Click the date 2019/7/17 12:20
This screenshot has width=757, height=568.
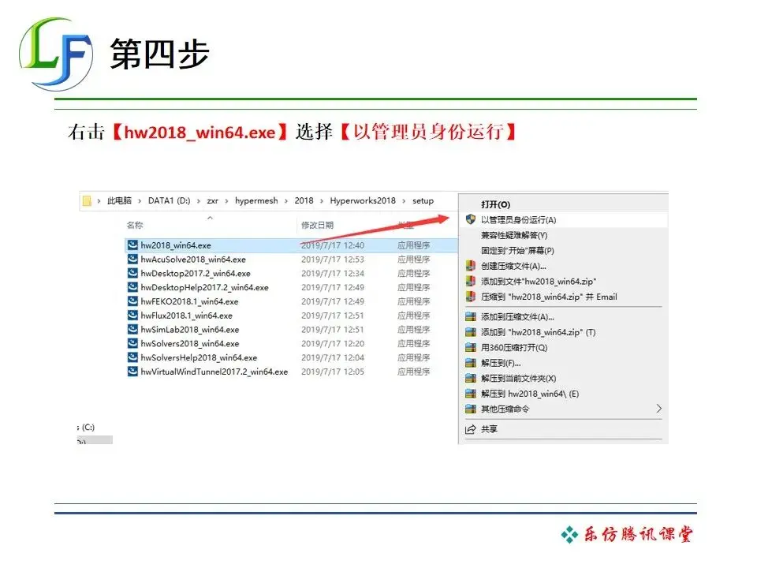pyautogui.click(x=333, y=343)
